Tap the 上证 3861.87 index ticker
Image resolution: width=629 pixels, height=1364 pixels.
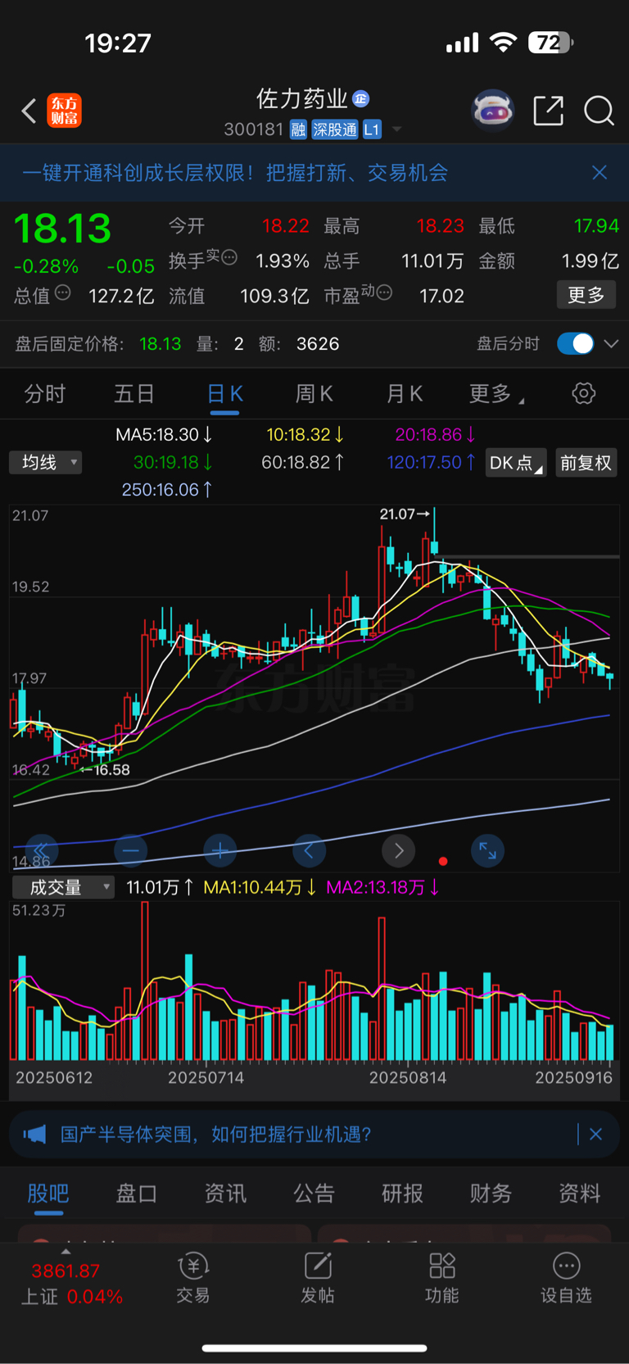tap(71, 1284)
